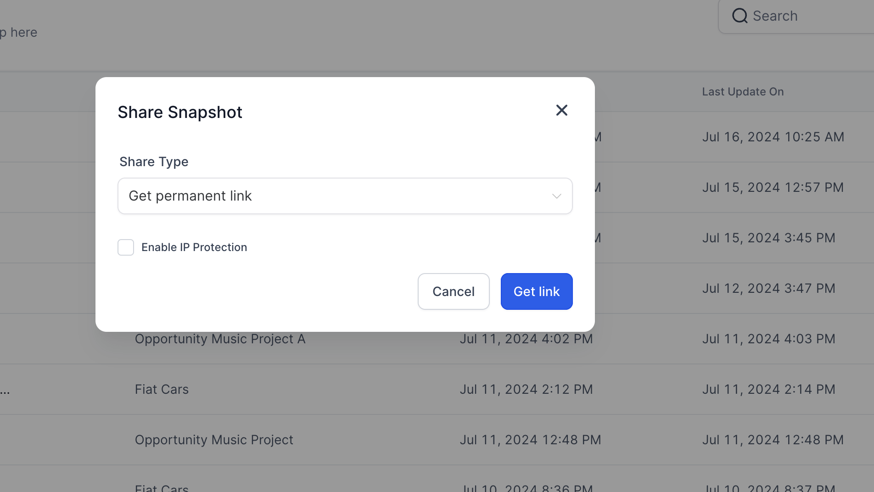
Task: Cancel the share snapshot dialog
Action: [454, 291]
